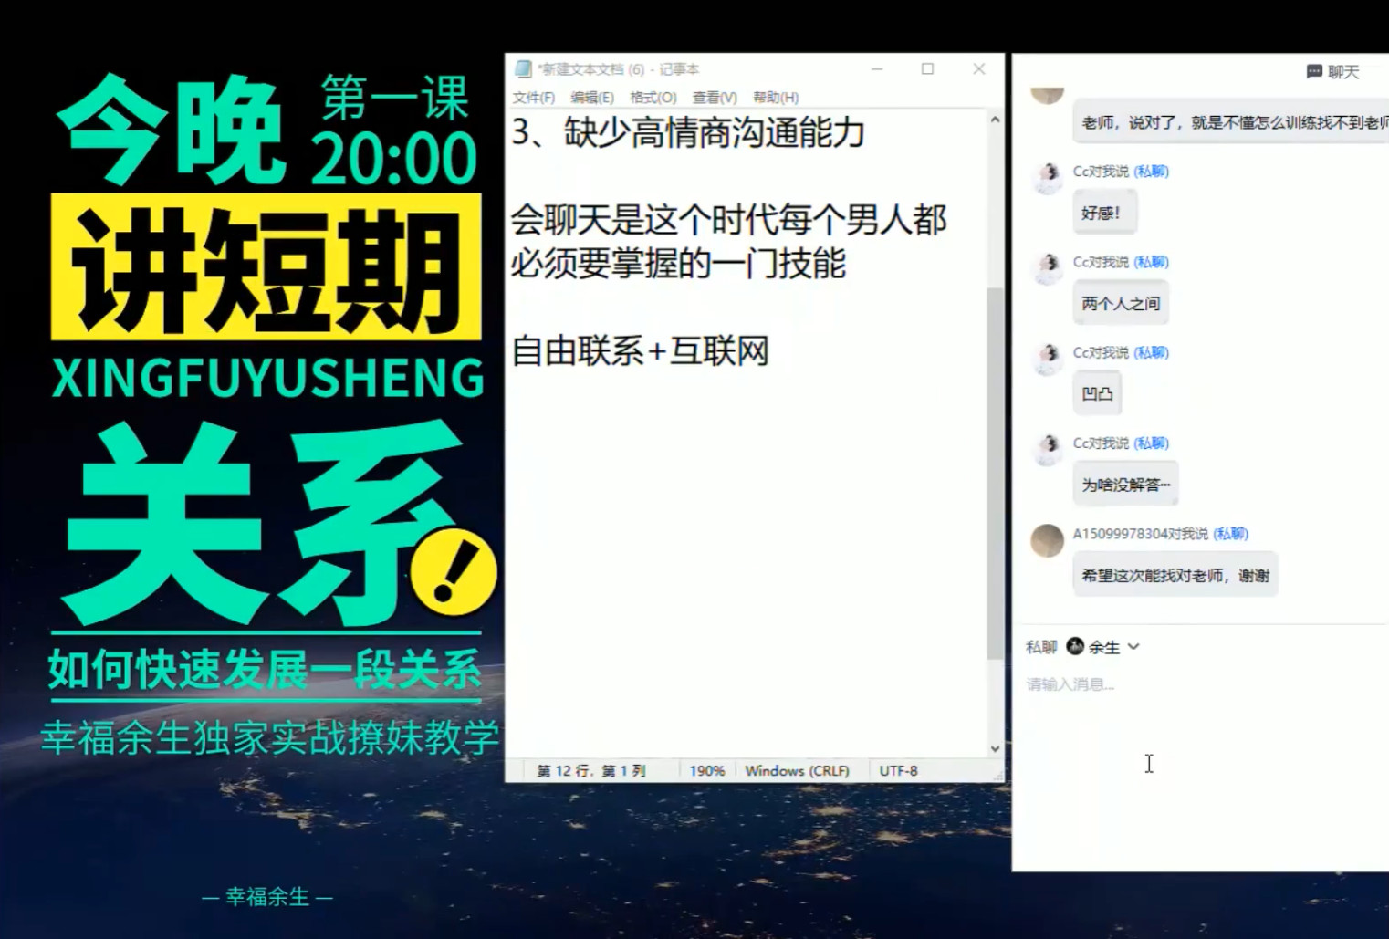Viewport: 1389px width, 939px height.
Task: Open the 格式(O) menu
Action: click(653, 98)
